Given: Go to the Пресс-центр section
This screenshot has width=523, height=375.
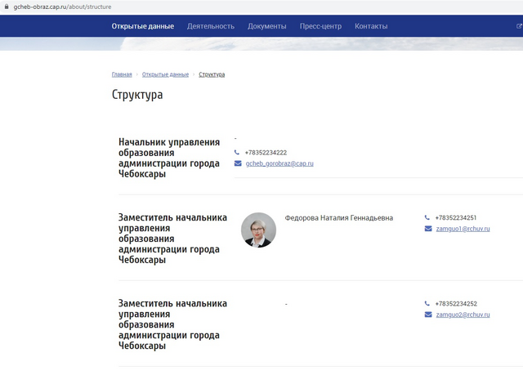Looking at the screenshot, I should tap(320, 26).
